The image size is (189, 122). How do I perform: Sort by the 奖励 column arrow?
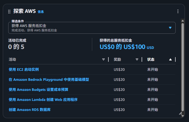pyautogui.click(x=137, y=59)
